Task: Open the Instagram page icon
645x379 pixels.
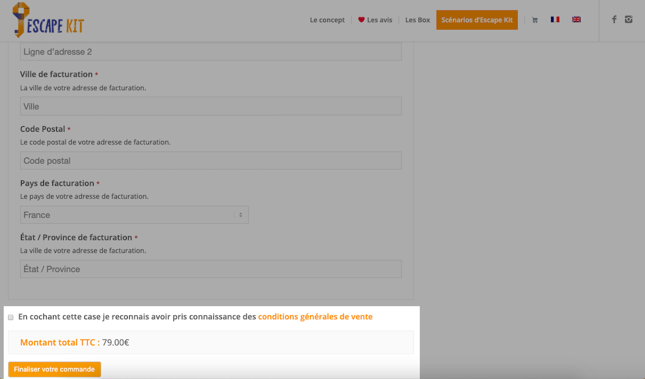Action: point(629,19)
